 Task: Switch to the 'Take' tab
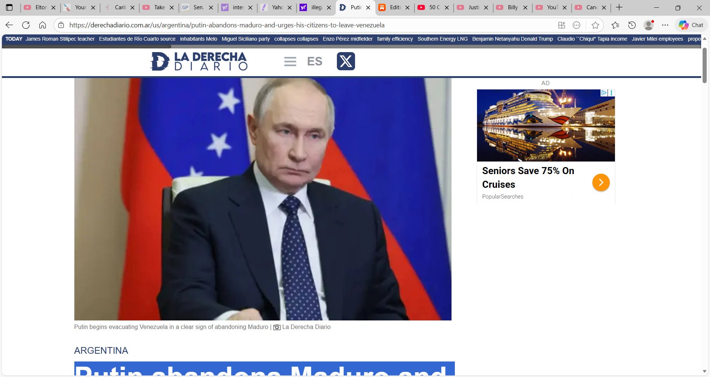coord(159,7)
